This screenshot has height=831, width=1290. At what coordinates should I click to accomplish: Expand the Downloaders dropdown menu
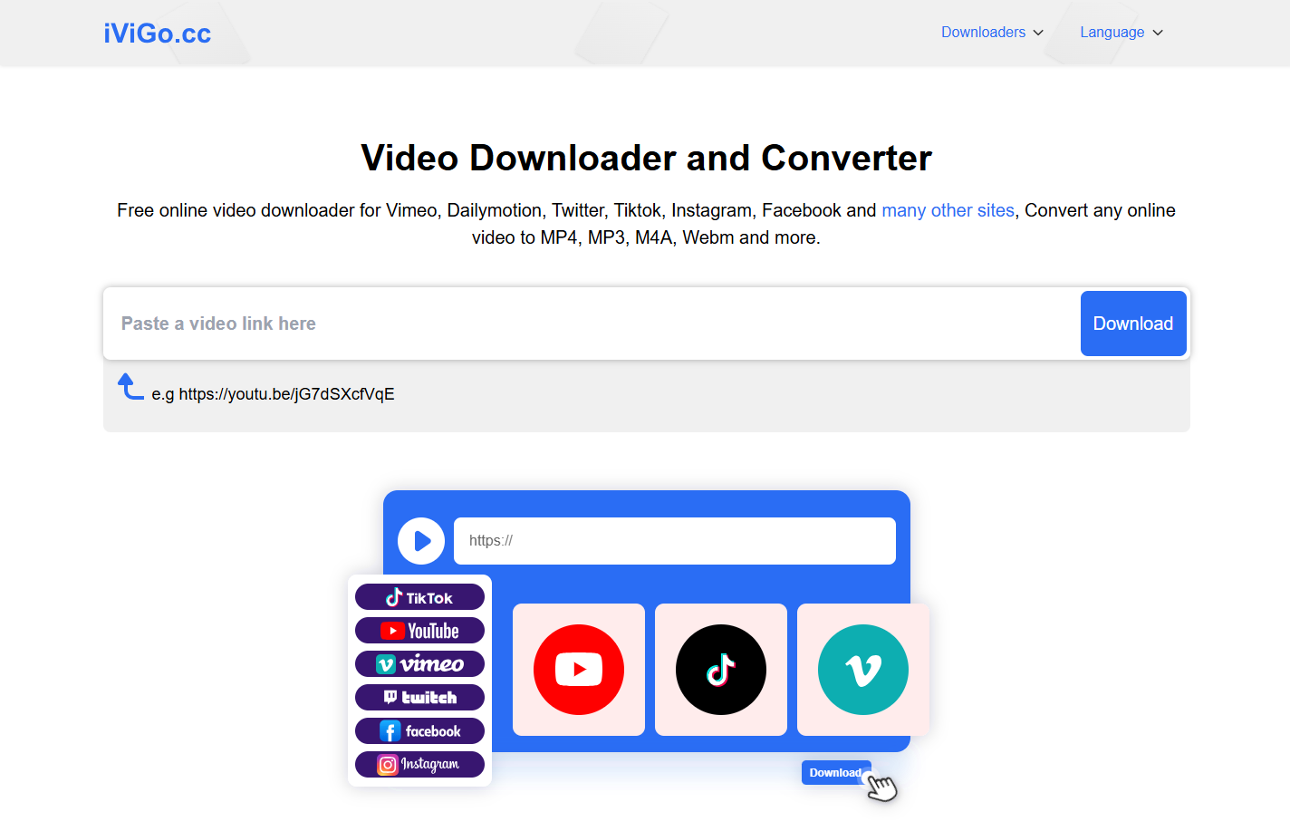[x=992, y=33]
